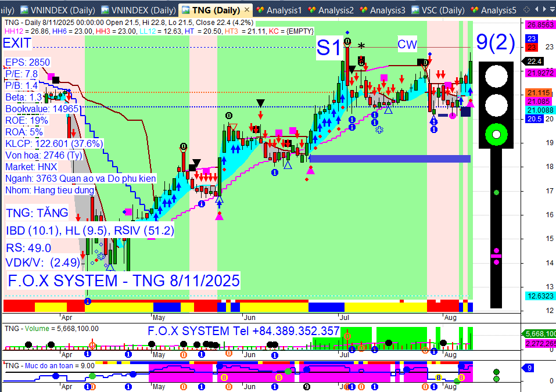Click the blue 20.5 price axis label
The height and width of the screenshot is (392, 556).
coord(535,119)
